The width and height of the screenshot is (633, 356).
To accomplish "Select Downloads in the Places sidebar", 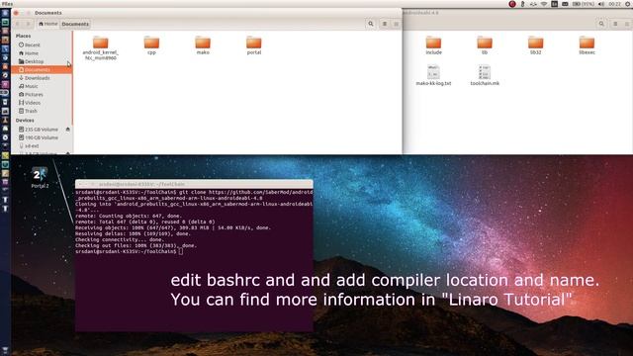I will click(x=42, y=78).
